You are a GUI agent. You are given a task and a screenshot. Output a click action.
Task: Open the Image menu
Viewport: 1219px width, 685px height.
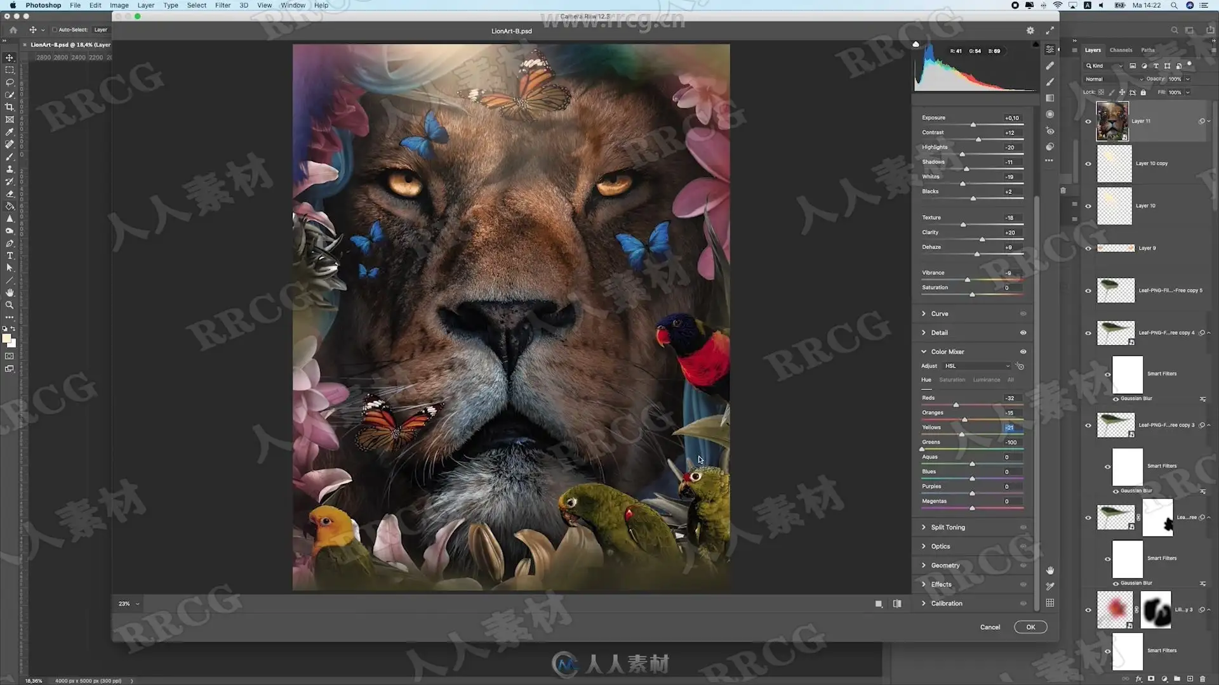coord(119,5)
